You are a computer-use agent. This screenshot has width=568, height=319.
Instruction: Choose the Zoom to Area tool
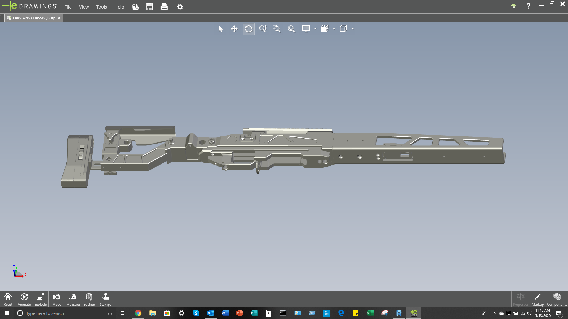(277, 29)
